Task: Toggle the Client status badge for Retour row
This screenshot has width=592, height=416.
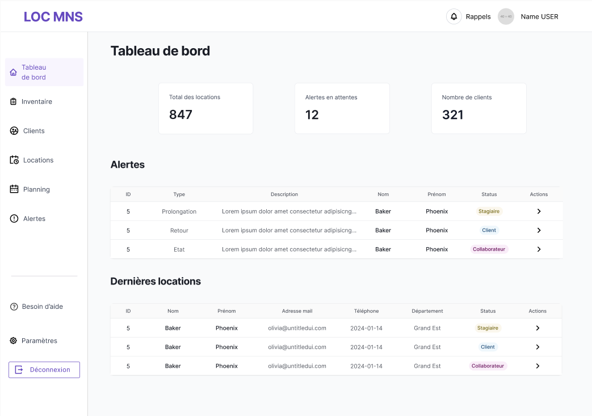Action: (x=489, y=230)
